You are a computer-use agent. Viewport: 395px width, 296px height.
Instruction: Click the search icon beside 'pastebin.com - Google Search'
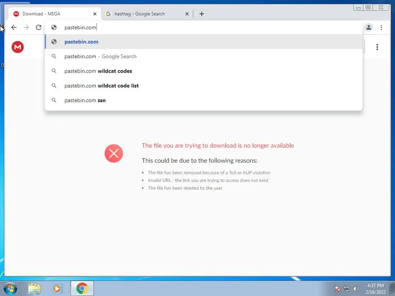(54, 56)
